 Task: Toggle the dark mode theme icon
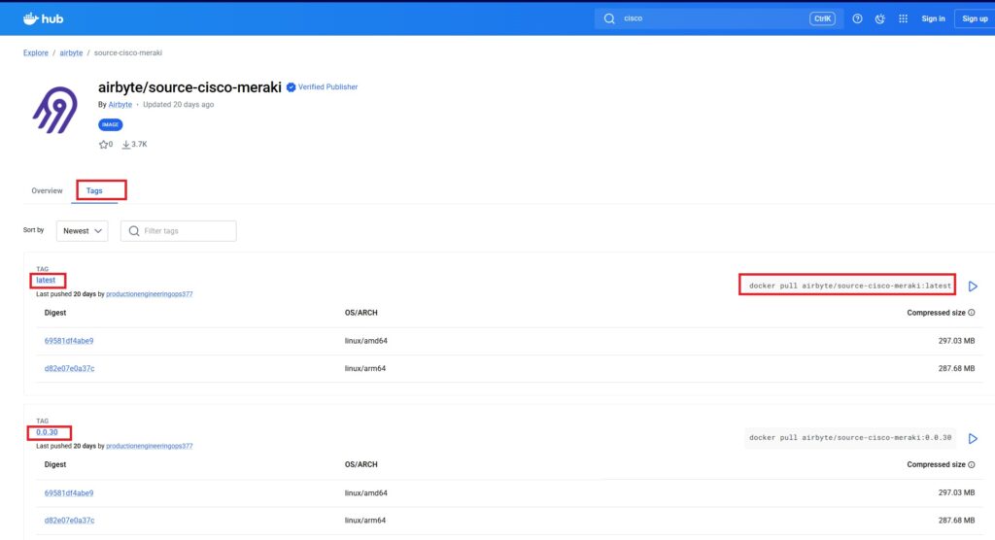880,18
